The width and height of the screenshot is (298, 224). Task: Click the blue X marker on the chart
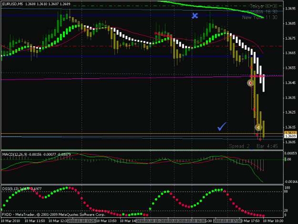click(x=195, y=16)
